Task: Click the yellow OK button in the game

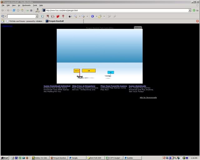Action: click(89, 71)
